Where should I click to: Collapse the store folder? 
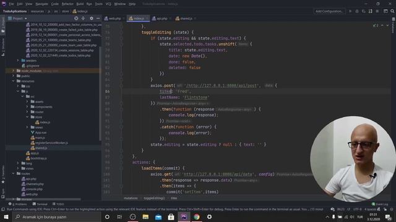[x=27, y=117]
